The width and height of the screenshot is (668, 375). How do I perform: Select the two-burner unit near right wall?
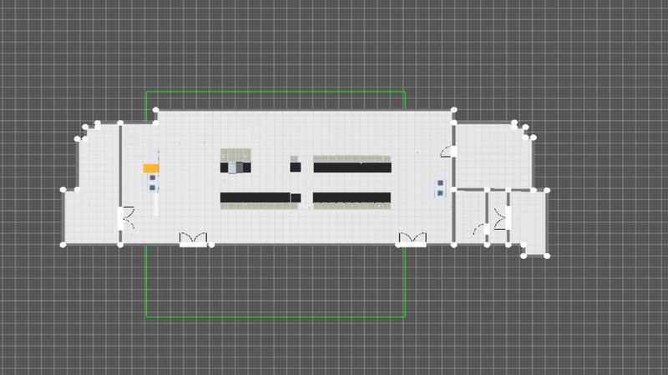tap(440, 187)
